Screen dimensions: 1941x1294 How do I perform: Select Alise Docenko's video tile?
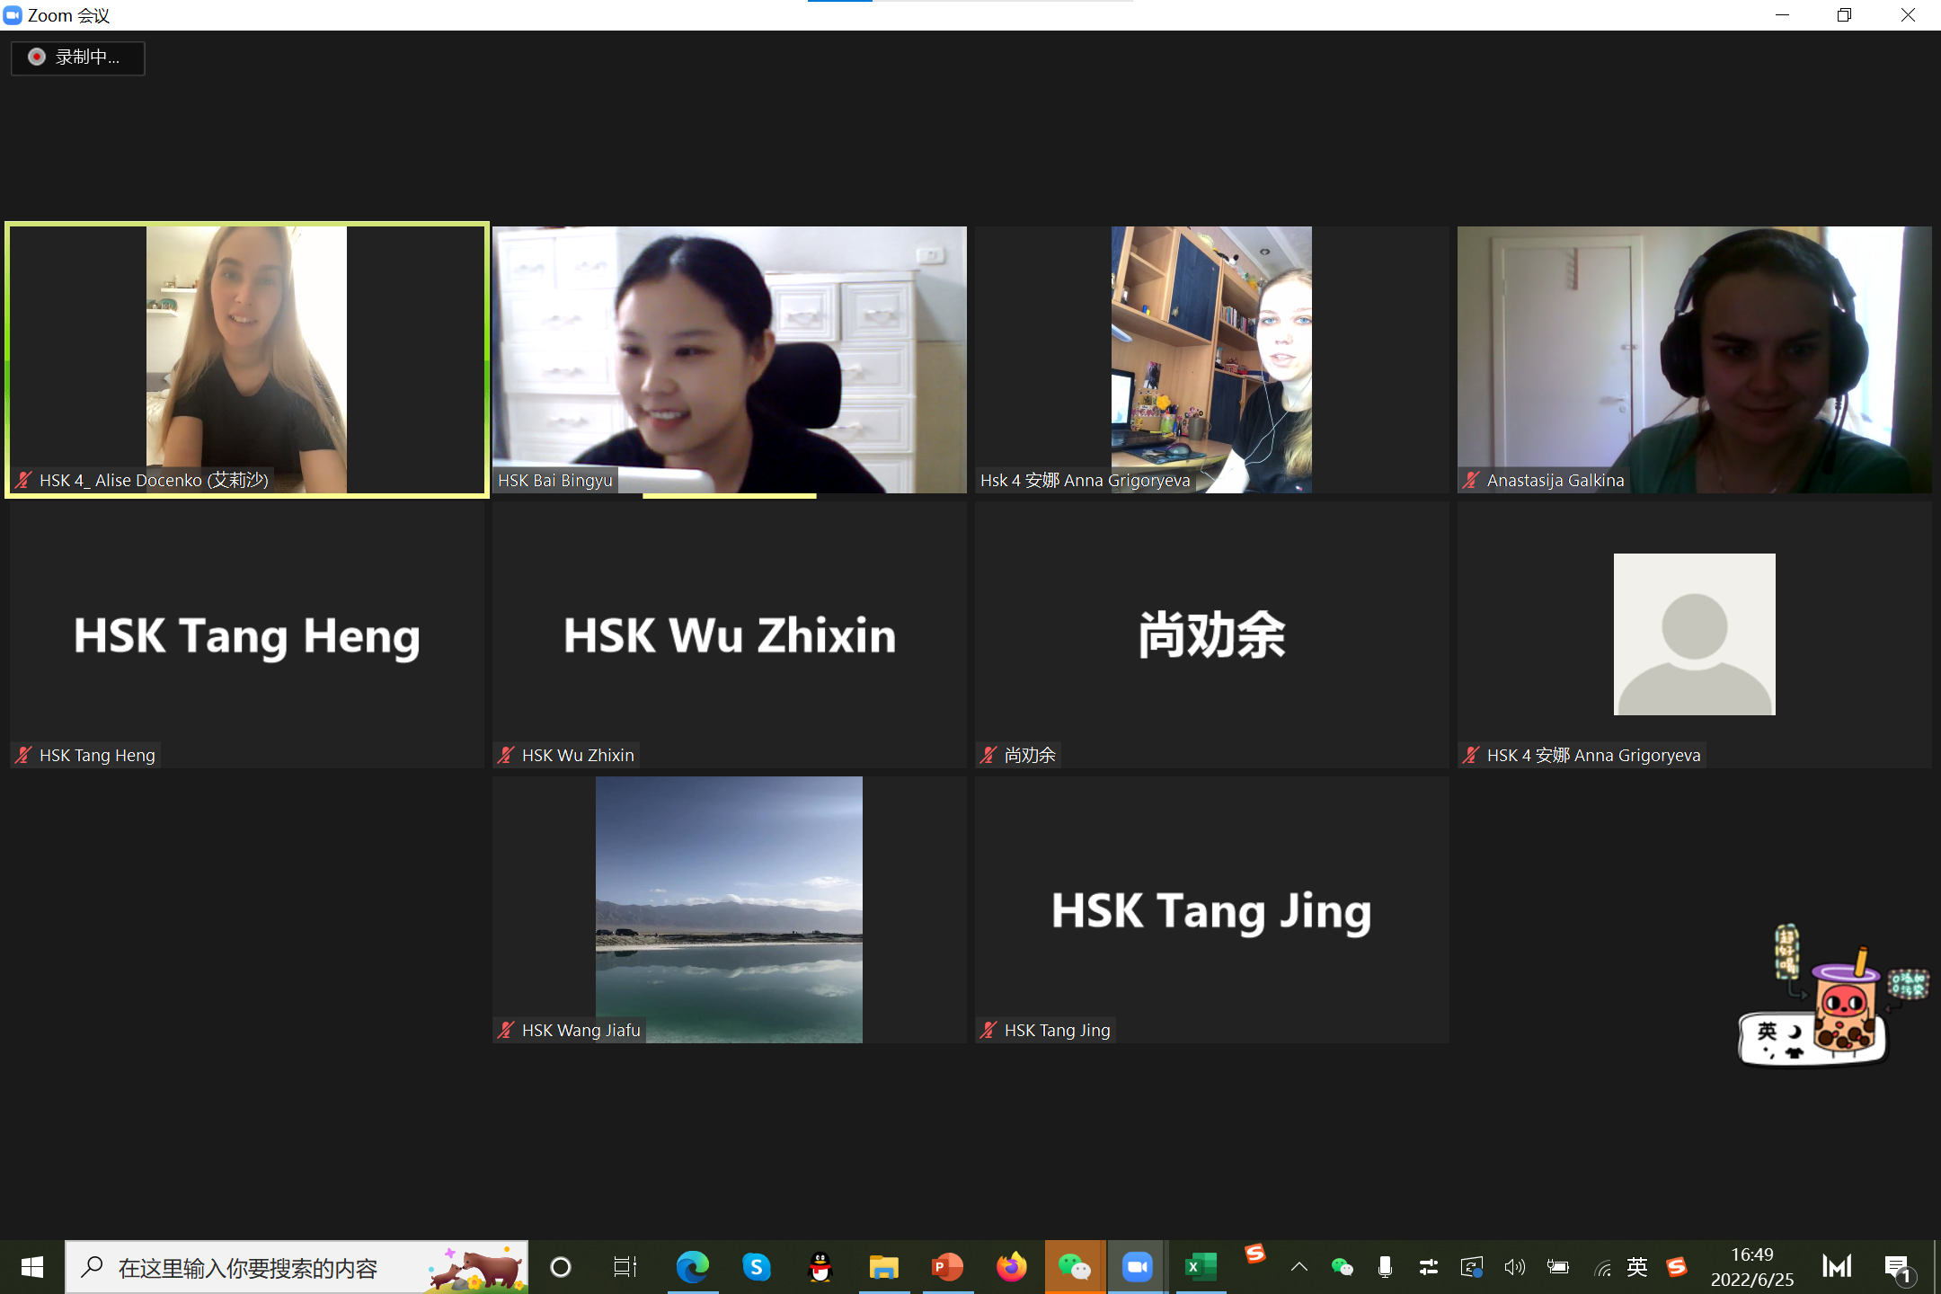(247, 359)
